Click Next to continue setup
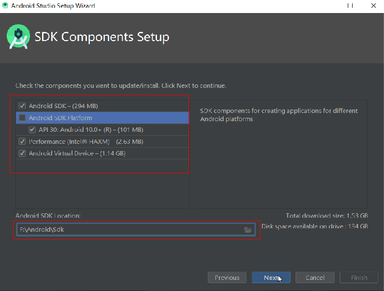Screen dimensions: 384x291 click(x=271, y=277)
